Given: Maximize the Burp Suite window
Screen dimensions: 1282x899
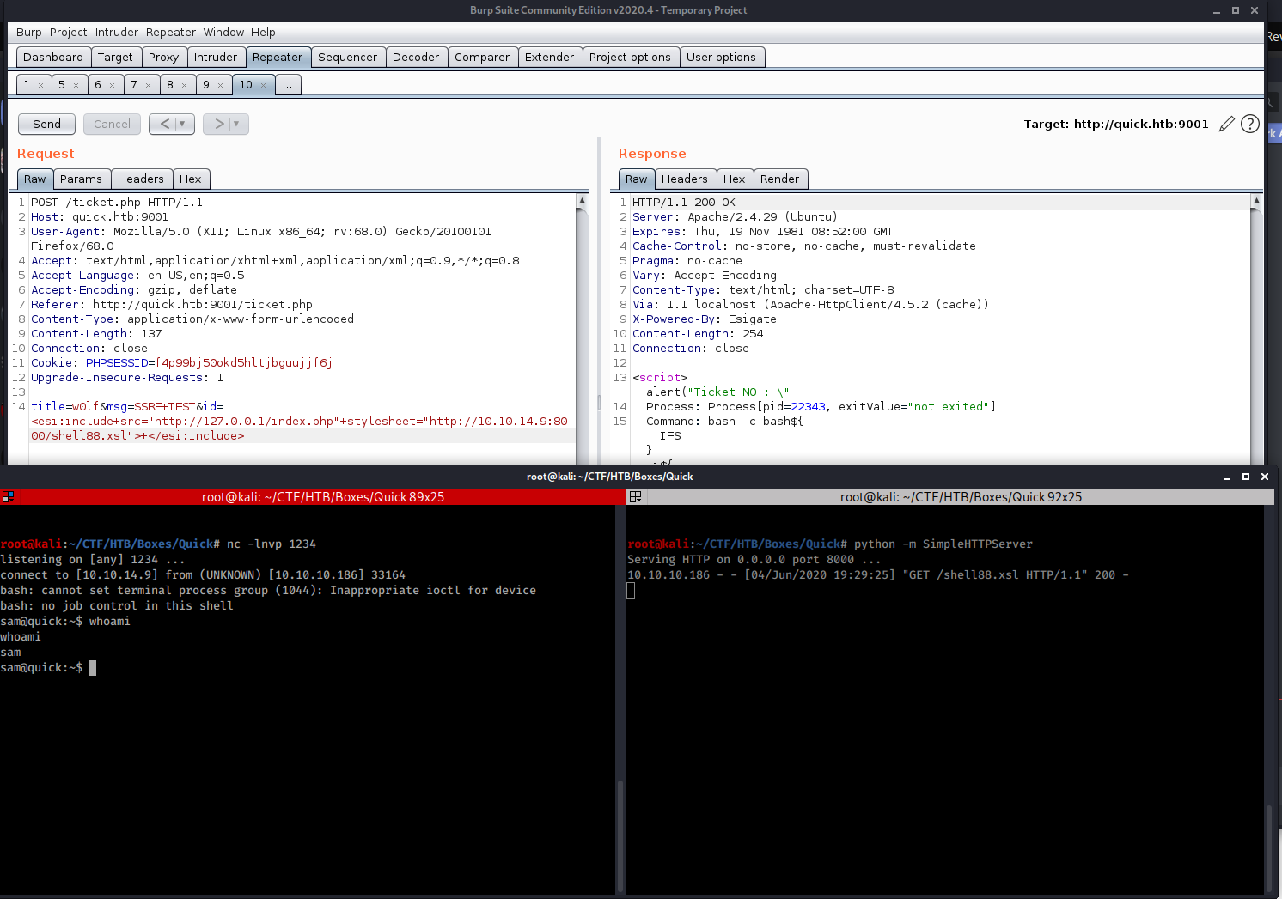Looking at the screenshot, I should pos(1236,10).
